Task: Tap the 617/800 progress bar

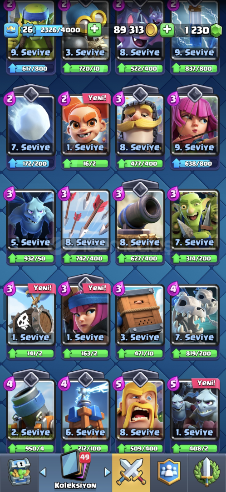Action: pyautogui.click(x=31, y=68)
